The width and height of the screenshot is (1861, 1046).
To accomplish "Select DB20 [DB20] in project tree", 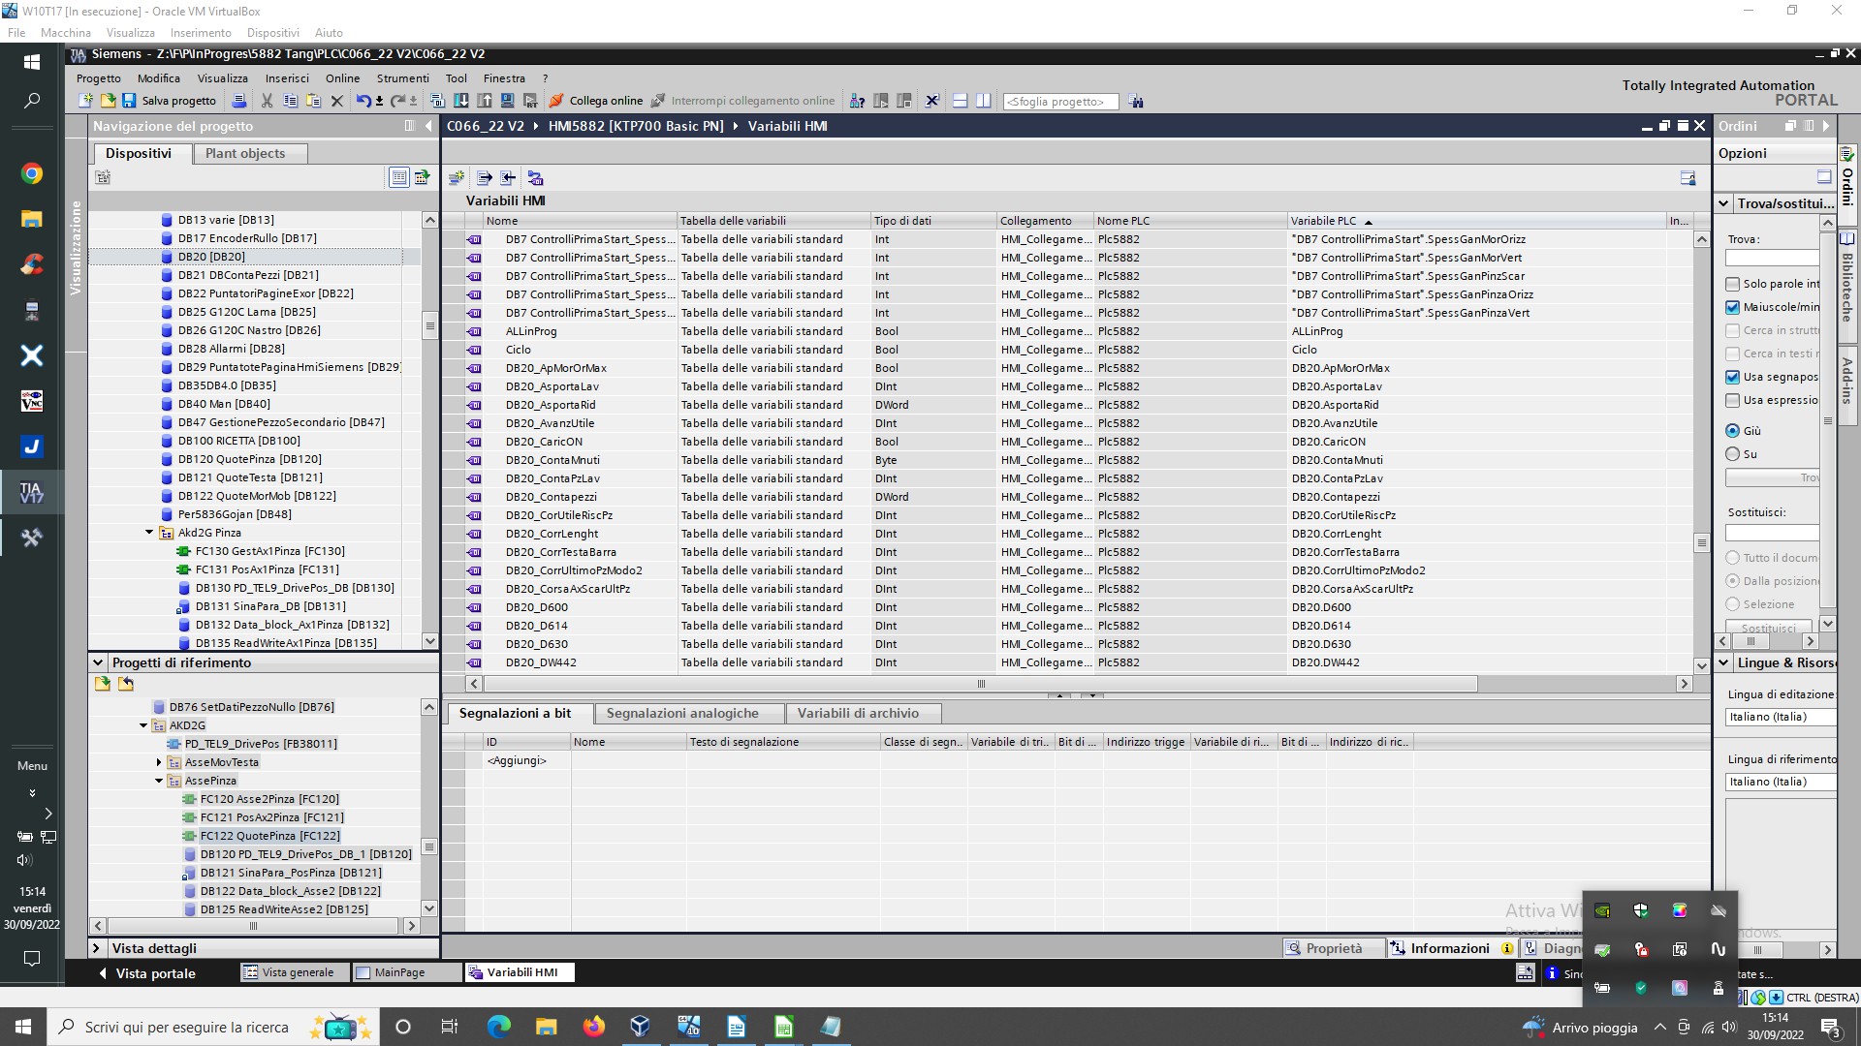I will [x=211, y=257].
